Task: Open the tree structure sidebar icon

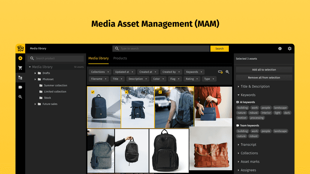Action: (x=20, y=78)
